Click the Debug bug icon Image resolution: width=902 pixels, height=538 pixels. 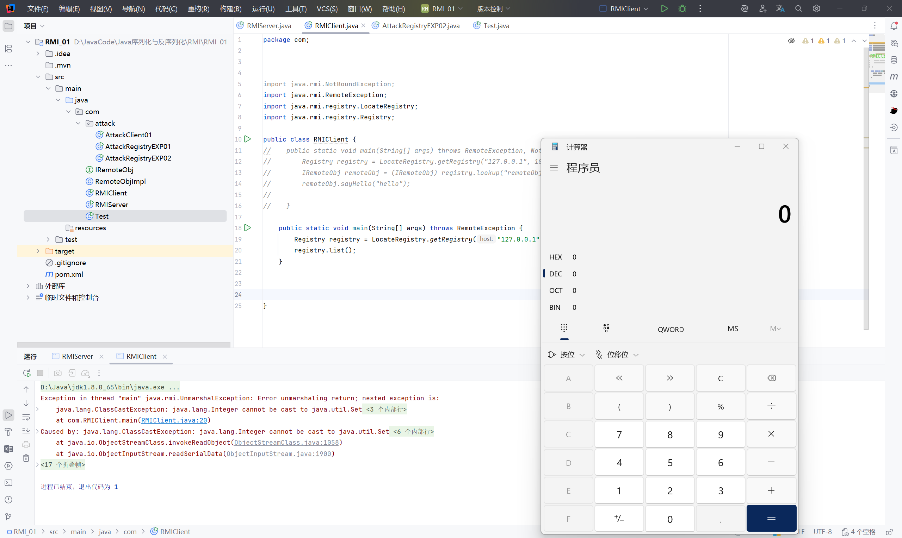click(682, 8)
